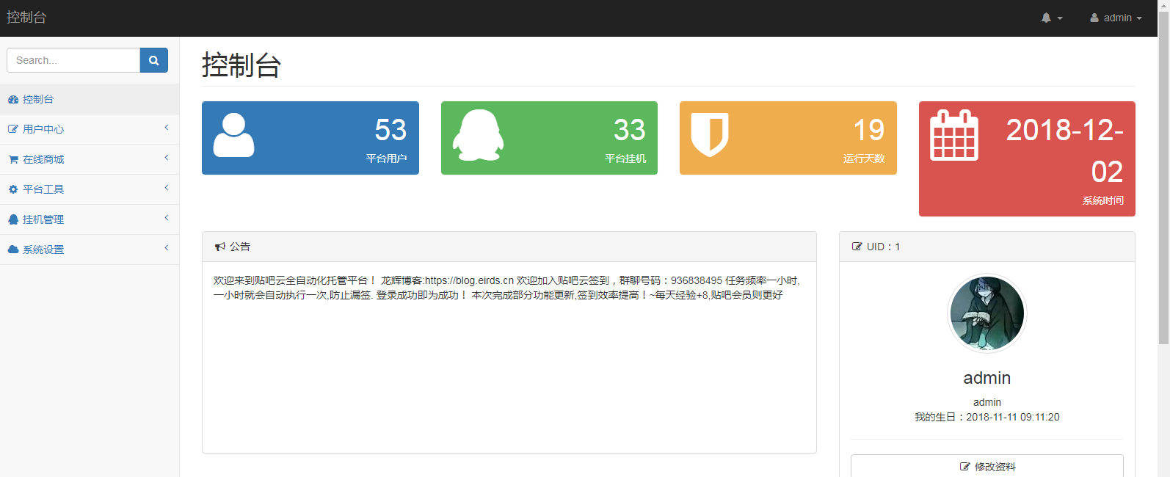Select 控制台 in the sidebar
Screen dimensions: 1170x477
38,99
